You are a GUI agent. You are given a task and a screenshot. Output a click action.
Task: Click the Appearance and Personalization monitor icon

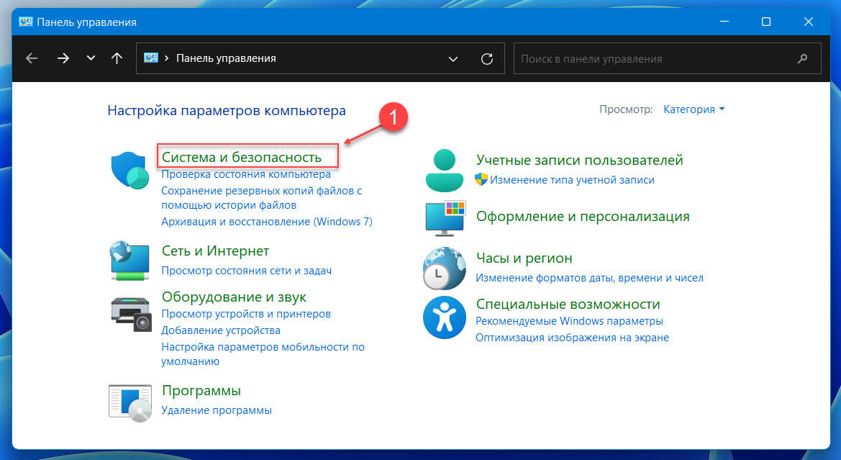tap(445, 218)
